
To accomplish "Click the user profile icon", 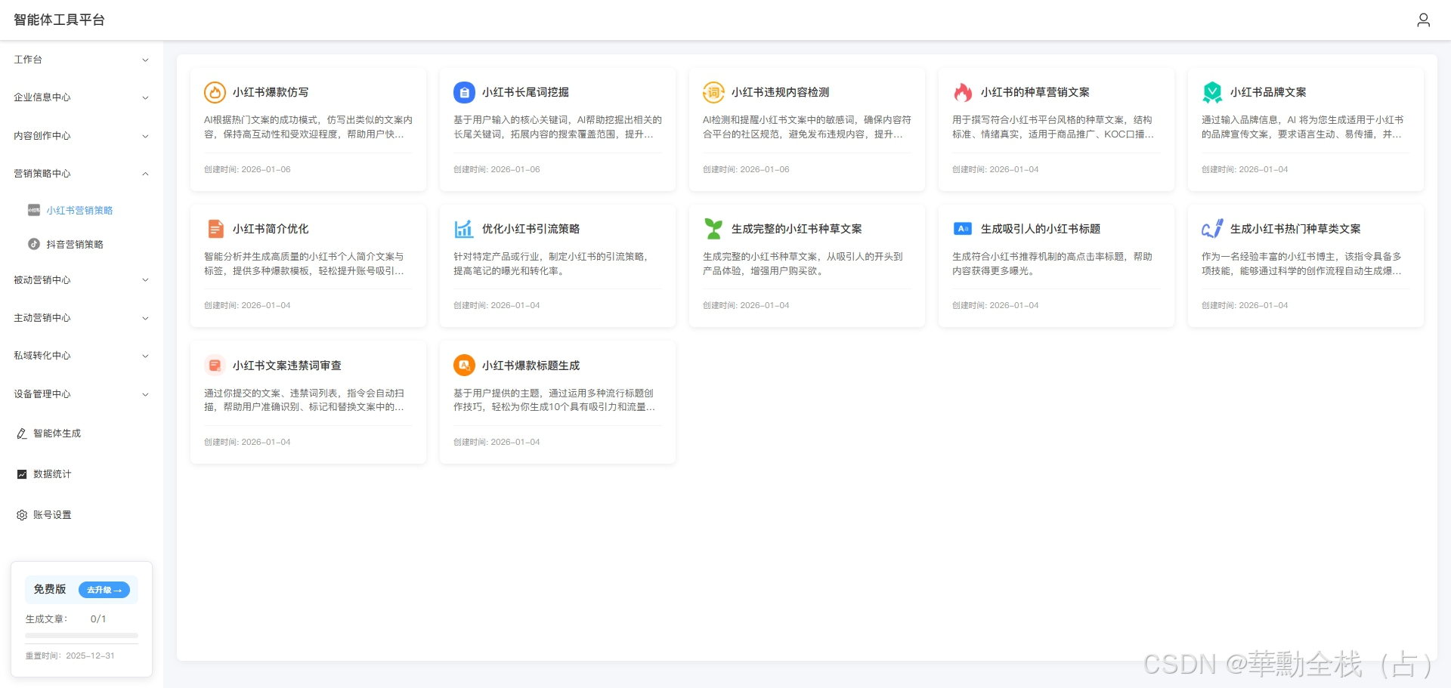I will [x=1423, y=20].
